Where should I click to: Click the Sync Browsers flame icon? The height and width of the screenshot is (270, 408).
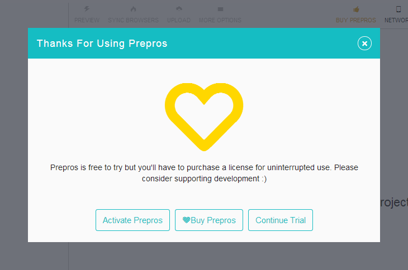point(133,9)
